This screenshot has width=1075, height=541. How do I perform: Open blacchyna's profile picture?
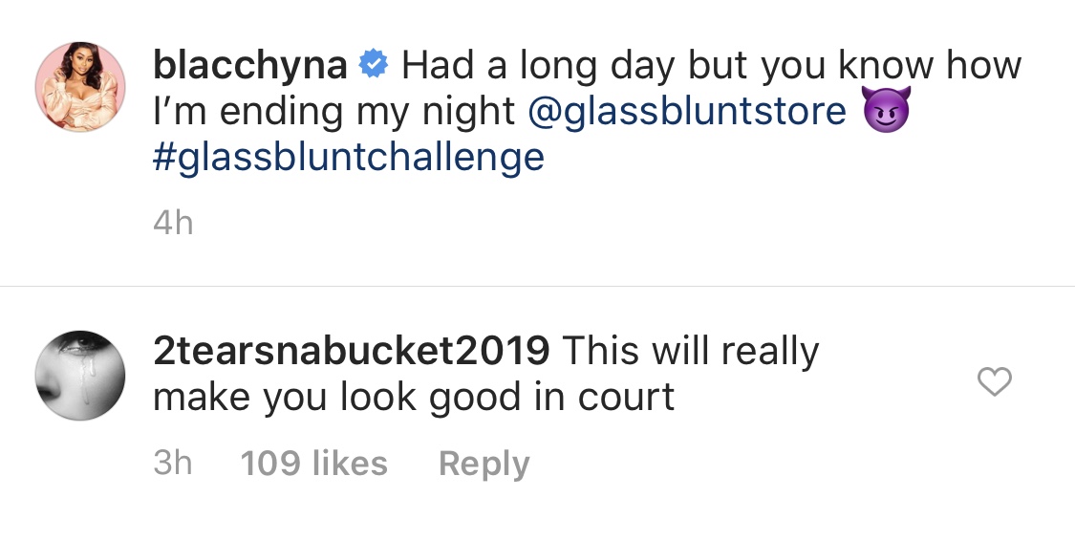pos(80,89)
